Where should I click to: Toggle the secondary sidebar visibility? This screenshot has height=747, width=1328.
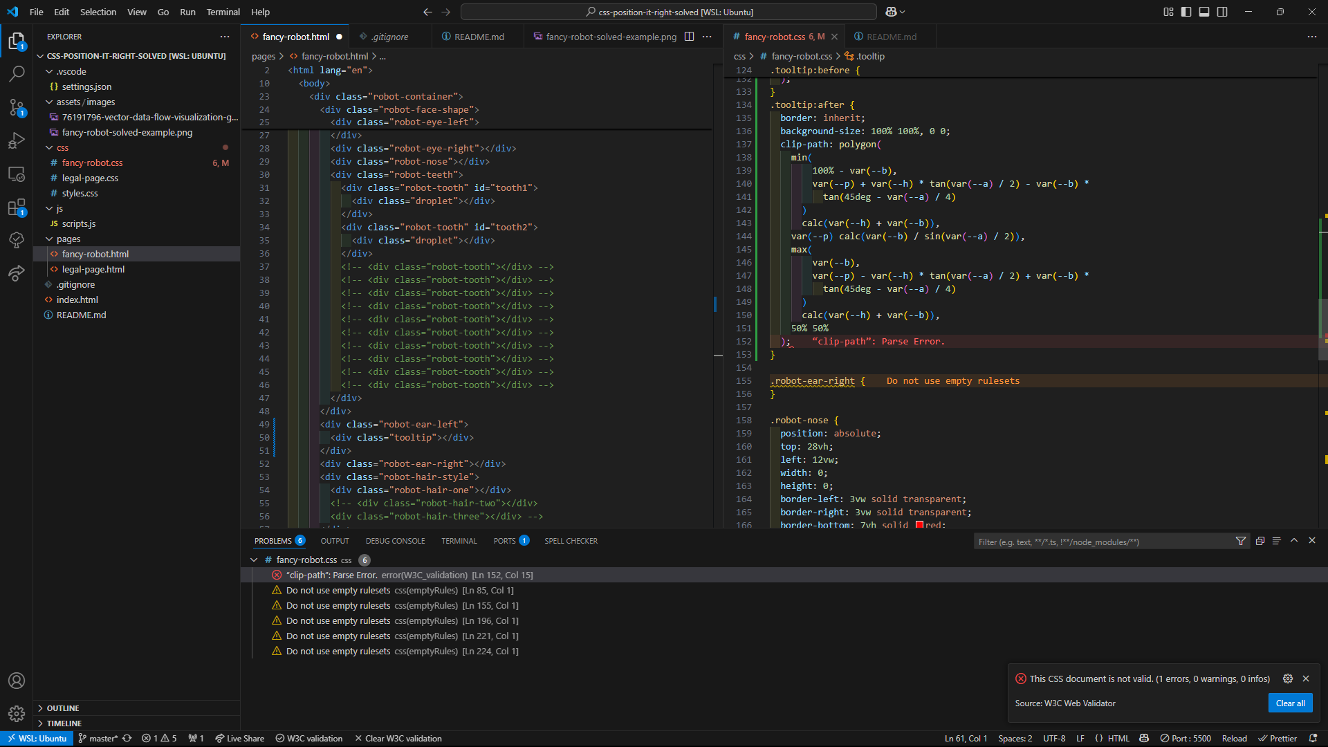pos(1222,12)
